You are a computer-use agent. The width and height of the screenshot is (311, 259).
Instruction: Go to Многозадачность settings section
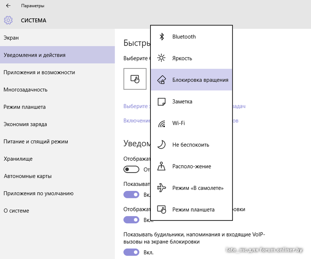coord(26,89)
